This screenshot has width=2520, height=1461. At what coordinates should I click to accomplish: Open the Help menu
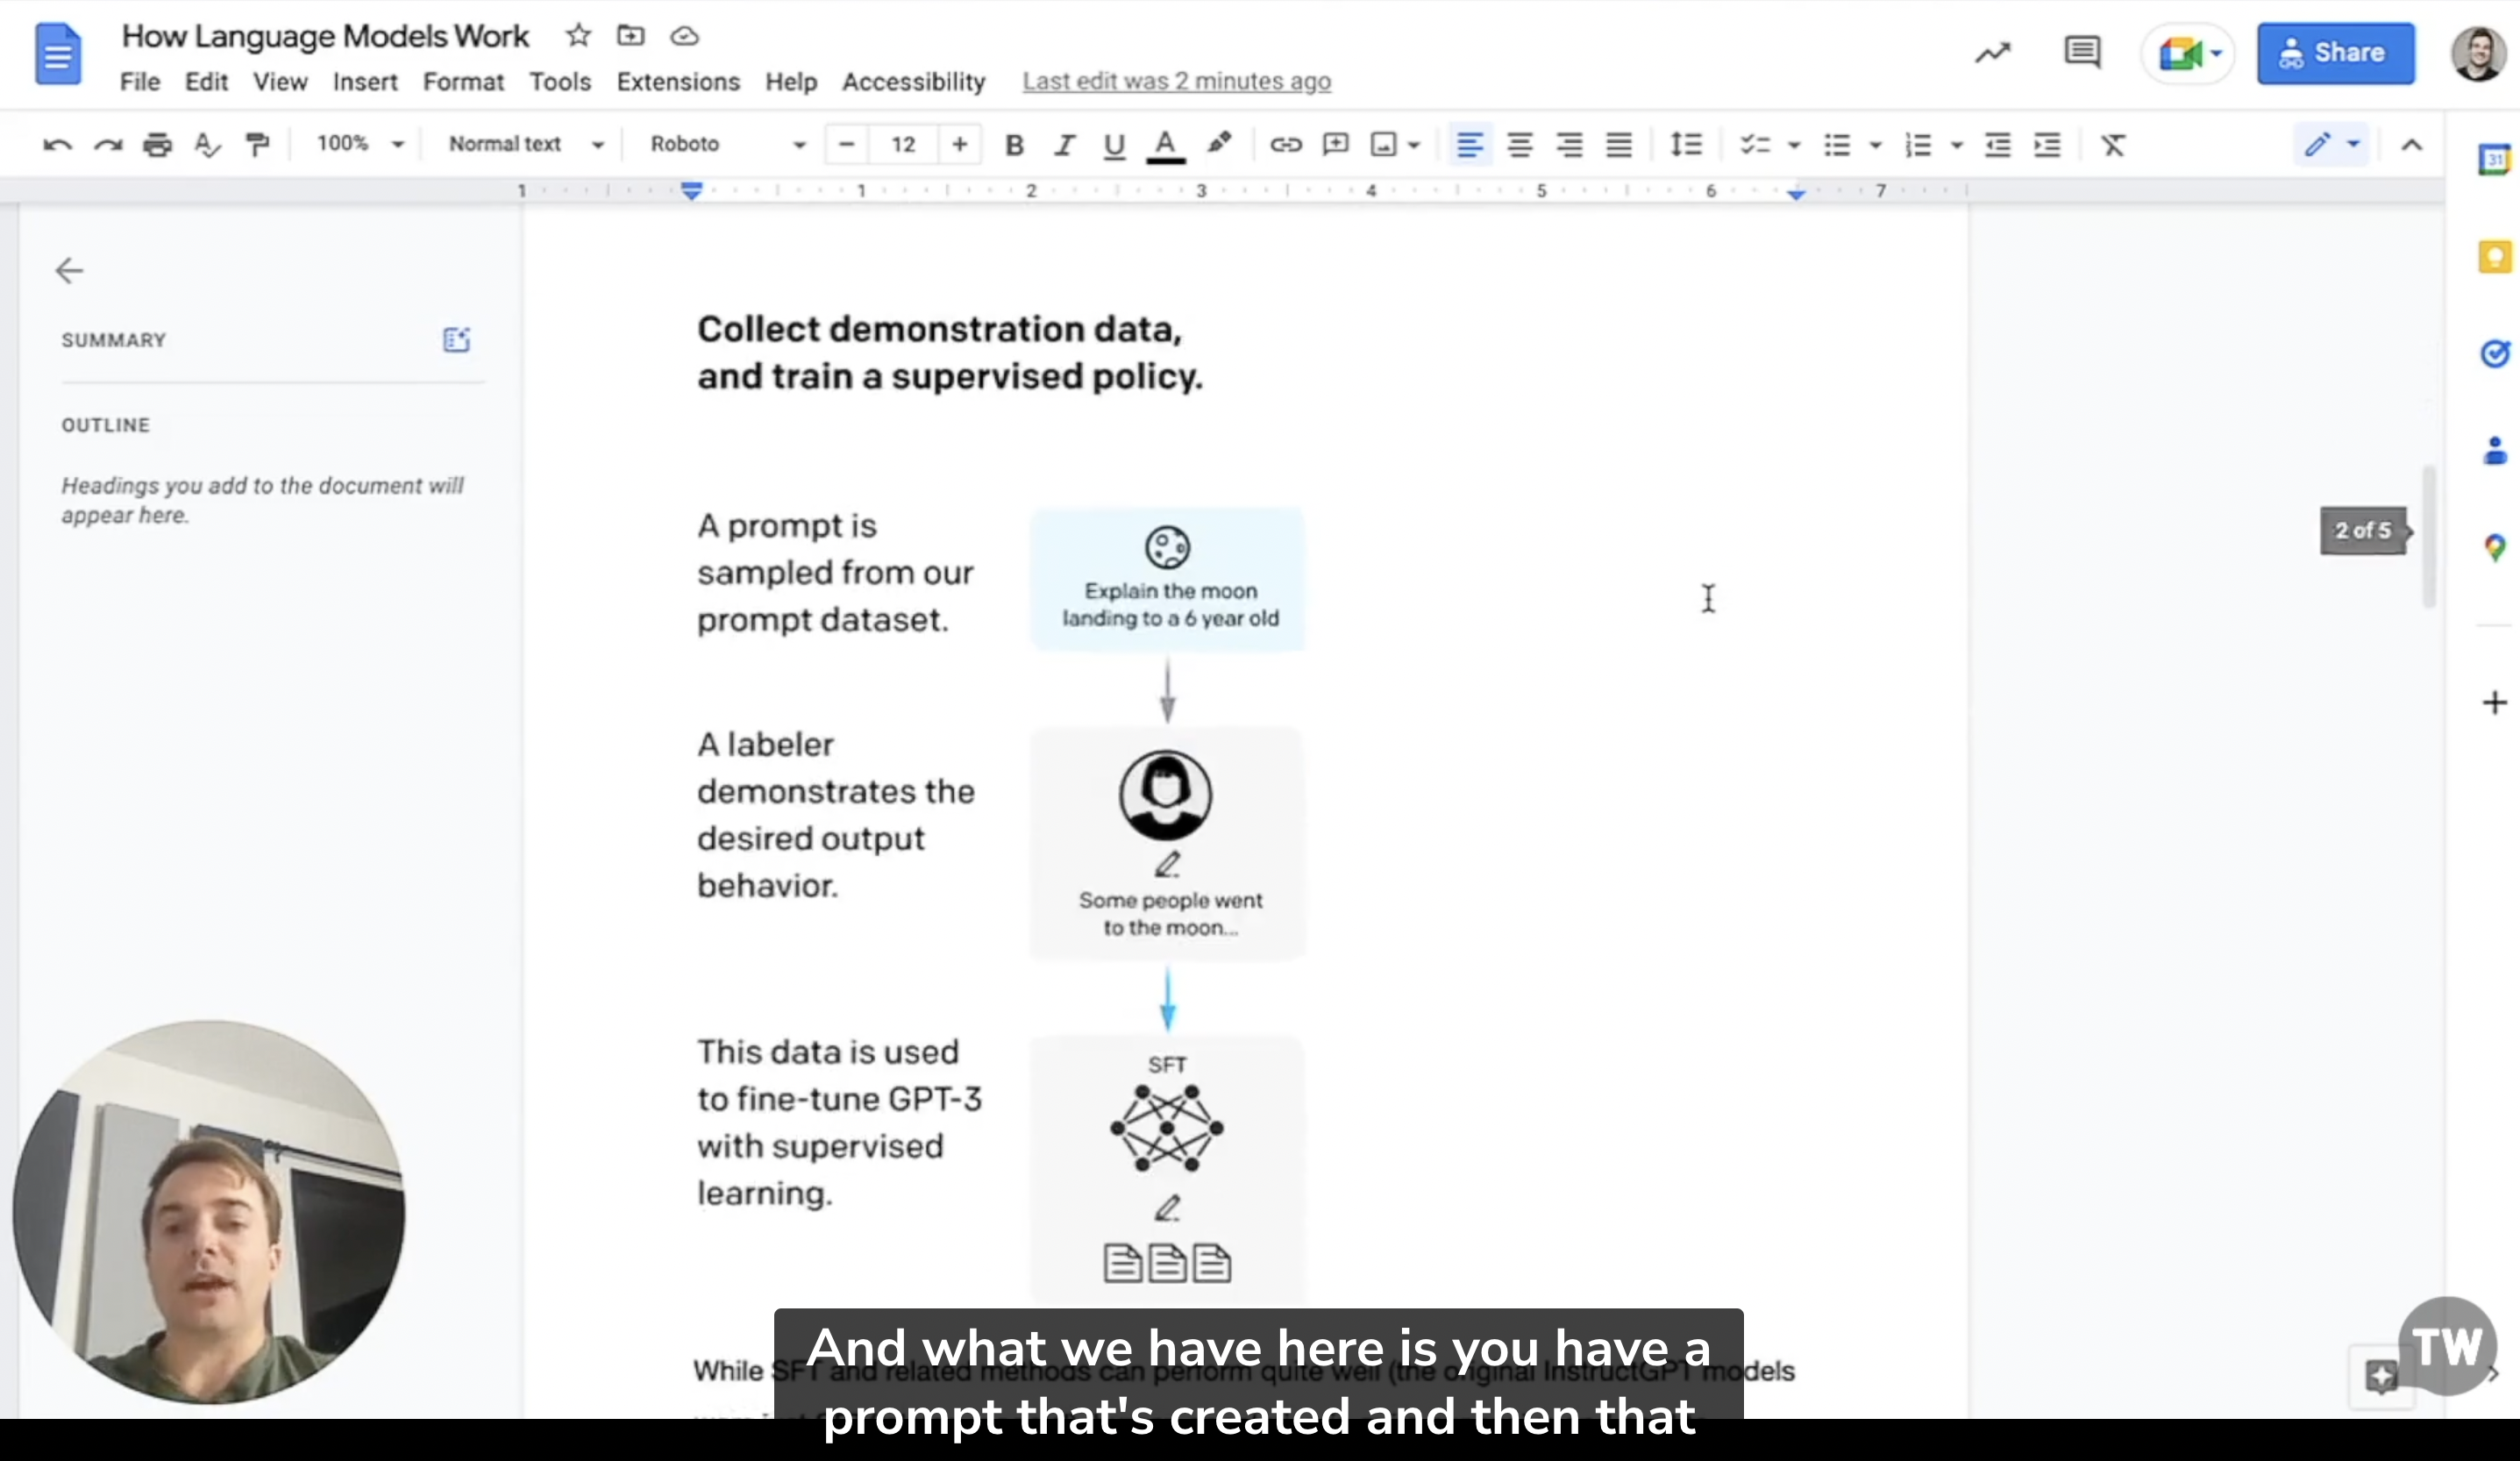click(x=791, y=82)
